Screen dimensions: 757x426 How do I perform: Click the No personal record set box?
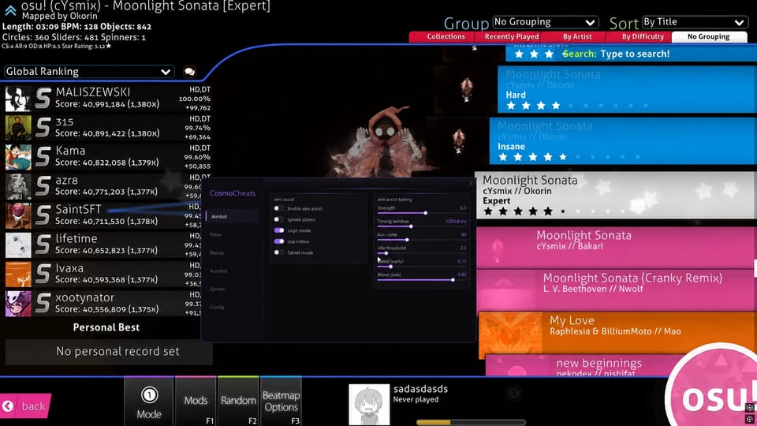coord(109,352)
